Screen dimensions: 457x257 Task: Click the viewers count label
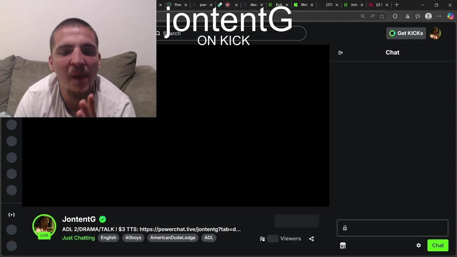(291, 239)
